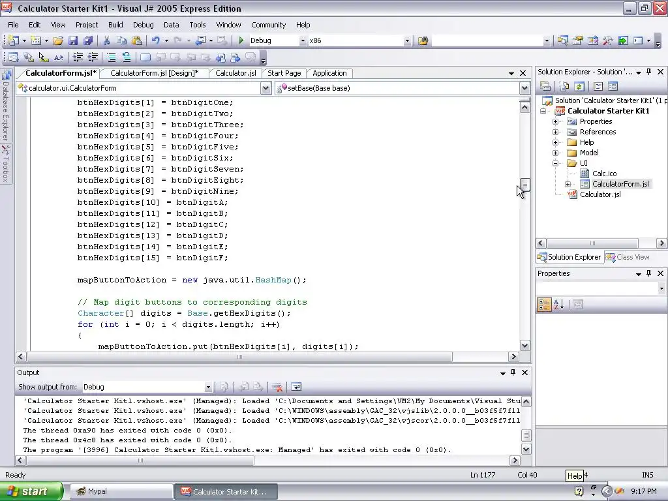Click View Code icon in Solution Explorer
The width and height of the screenshot is (668, 501).
[x=598, y=87]
